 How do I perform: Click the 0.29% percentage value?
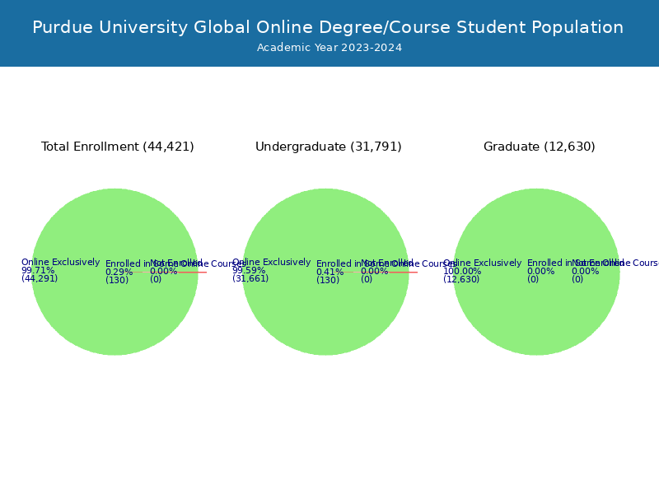119,273
